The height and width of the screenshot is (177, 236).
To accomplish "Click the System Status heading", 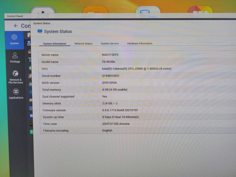I will [58, 32].
